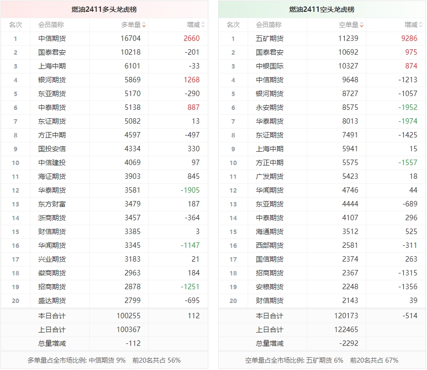The image size is (427, 370).
Task: Switch to the 燃油2411多头龙虎榜 table
Action: click(x=106, y=8)
